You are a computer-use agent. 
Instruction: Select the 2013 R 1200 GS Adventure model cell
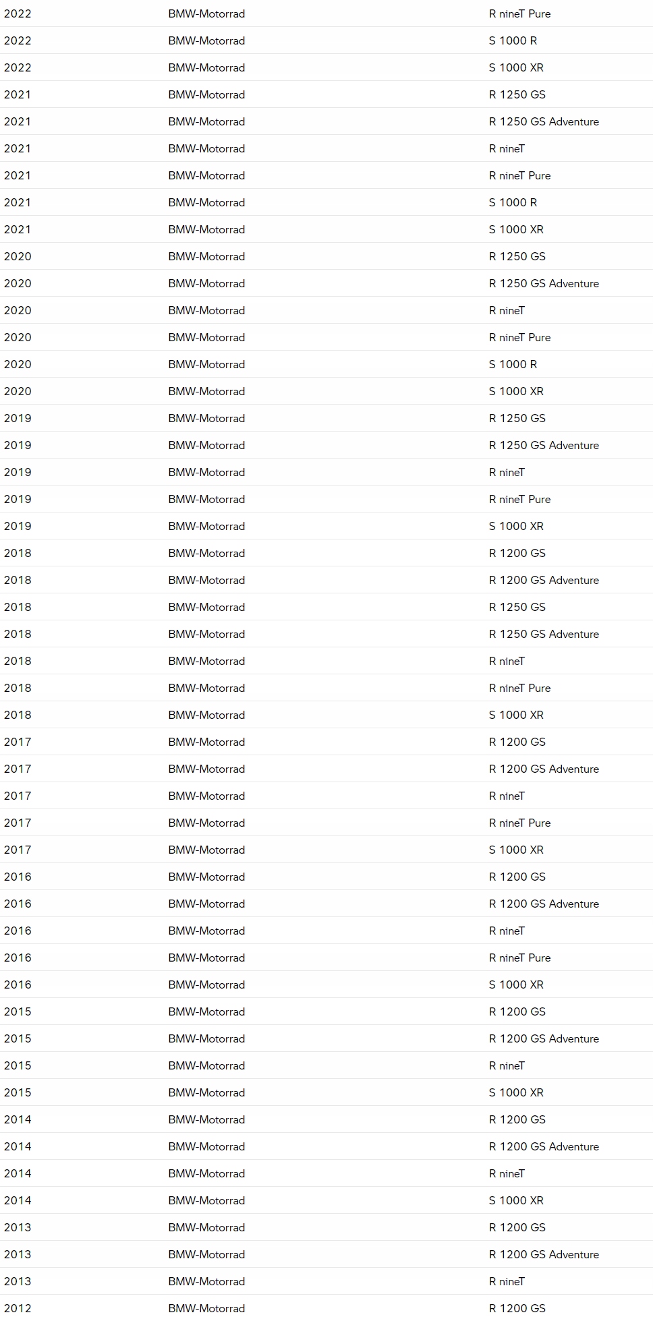click(544, 1254)
